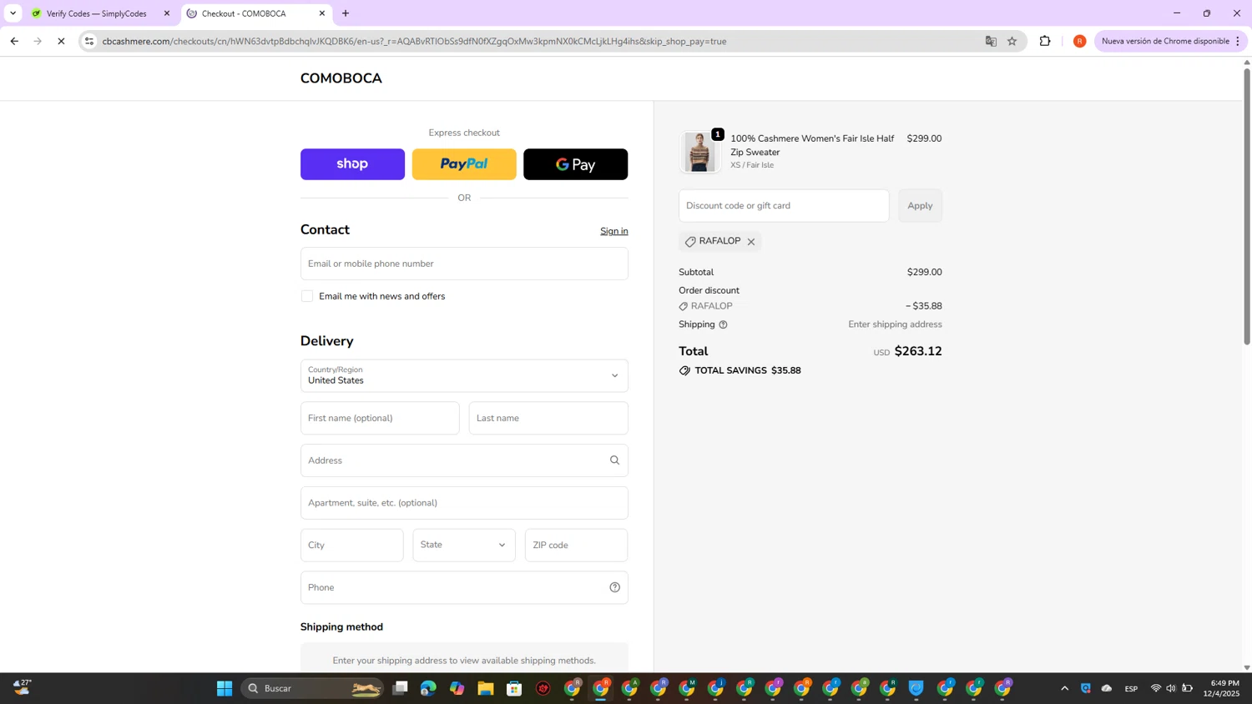
Task: Open the COMOBOCA store logo link
Action: click(x=341, y=78)
